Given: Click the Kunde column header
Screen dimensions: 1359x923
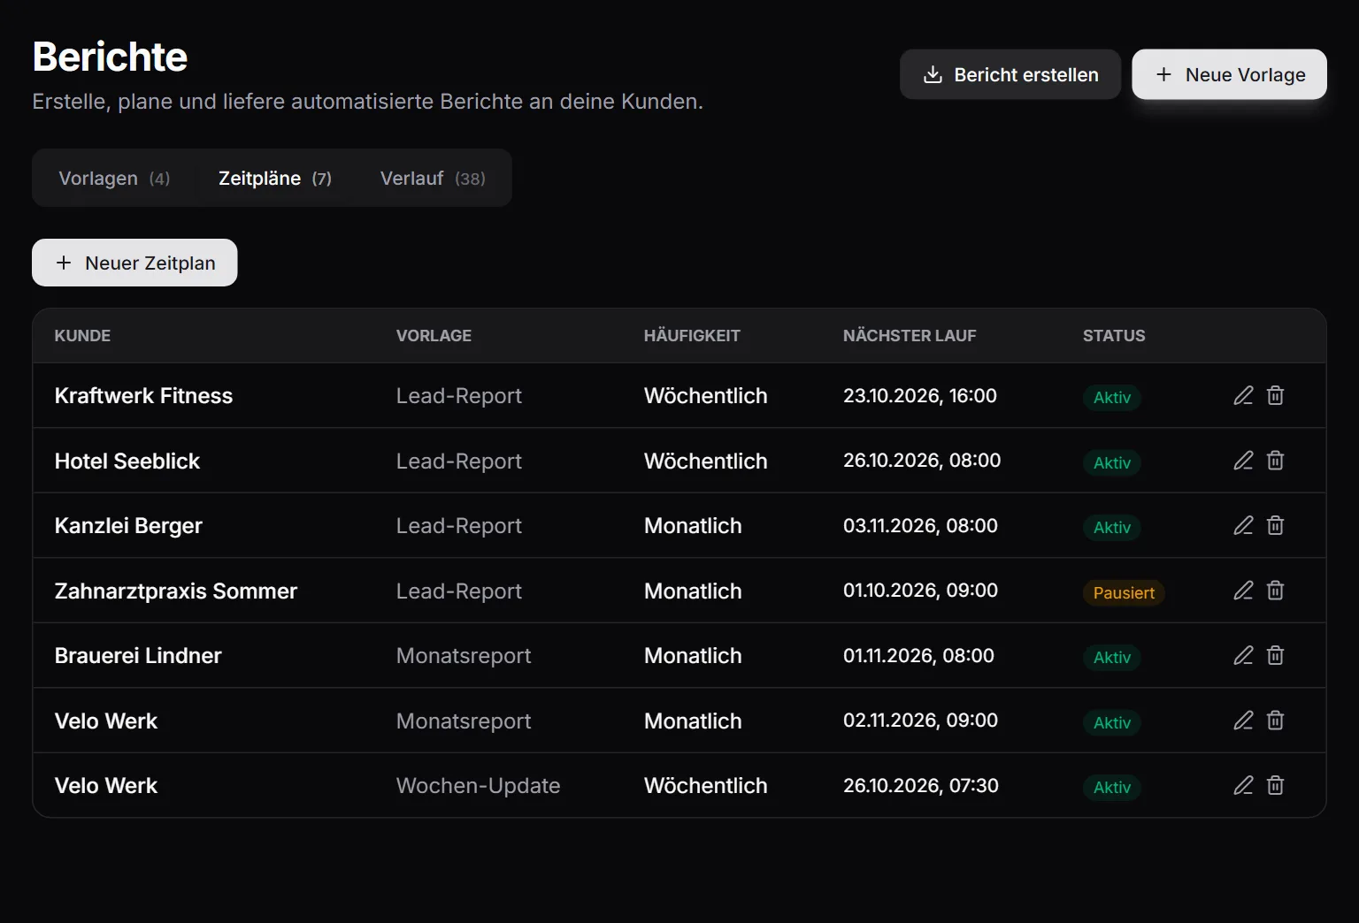Looking at the screenshot, I should pyautogui.click(x=82, y=336).
